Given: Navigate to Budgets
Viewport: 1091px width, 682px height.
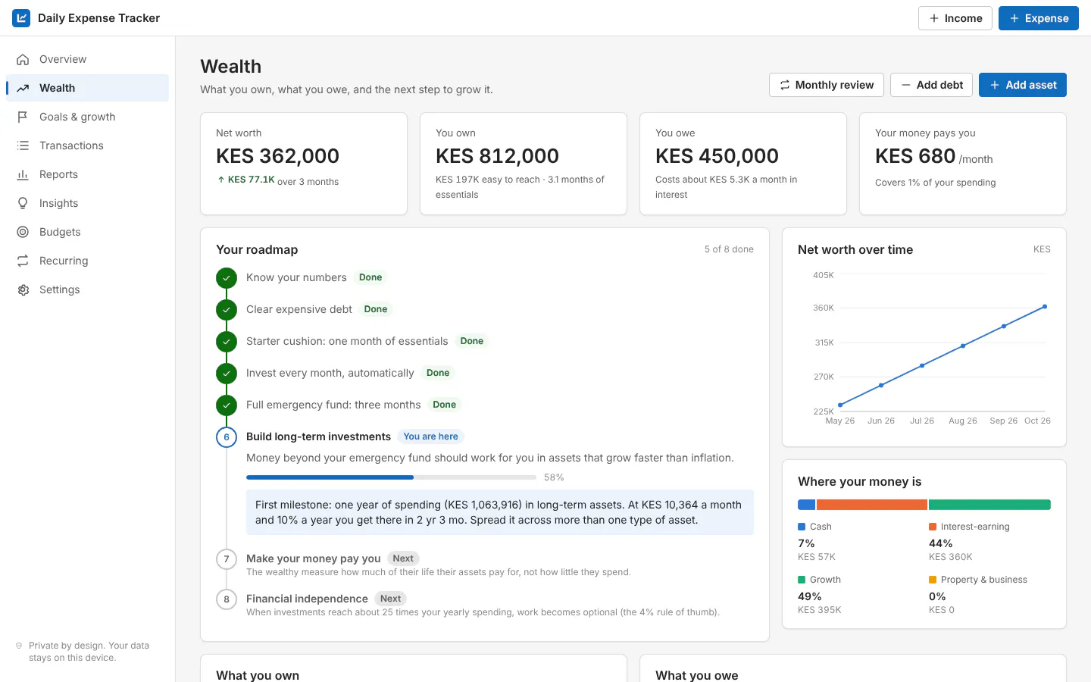Looking at the screenshot, I should point(87,232).
